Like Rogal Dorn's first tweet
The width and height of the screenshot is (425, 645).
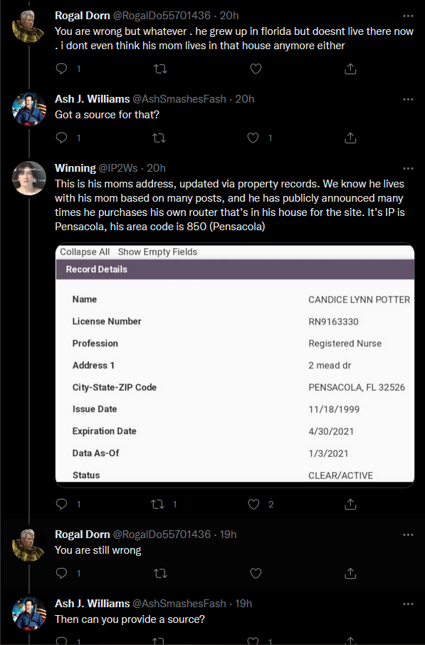tap(256, 68)
